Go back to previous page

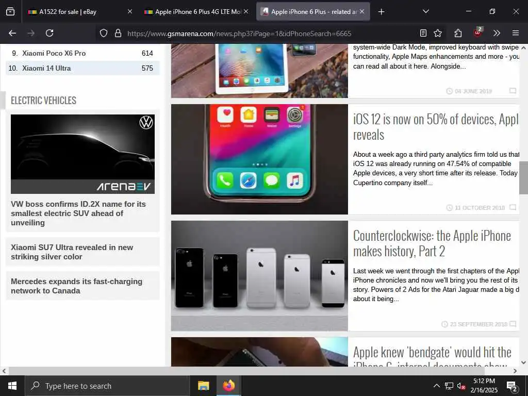pos(12,33)
